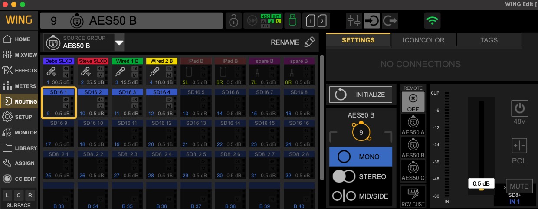Select the Debs SLXD source tile
The image size is (538, 209).
[59, 72]
